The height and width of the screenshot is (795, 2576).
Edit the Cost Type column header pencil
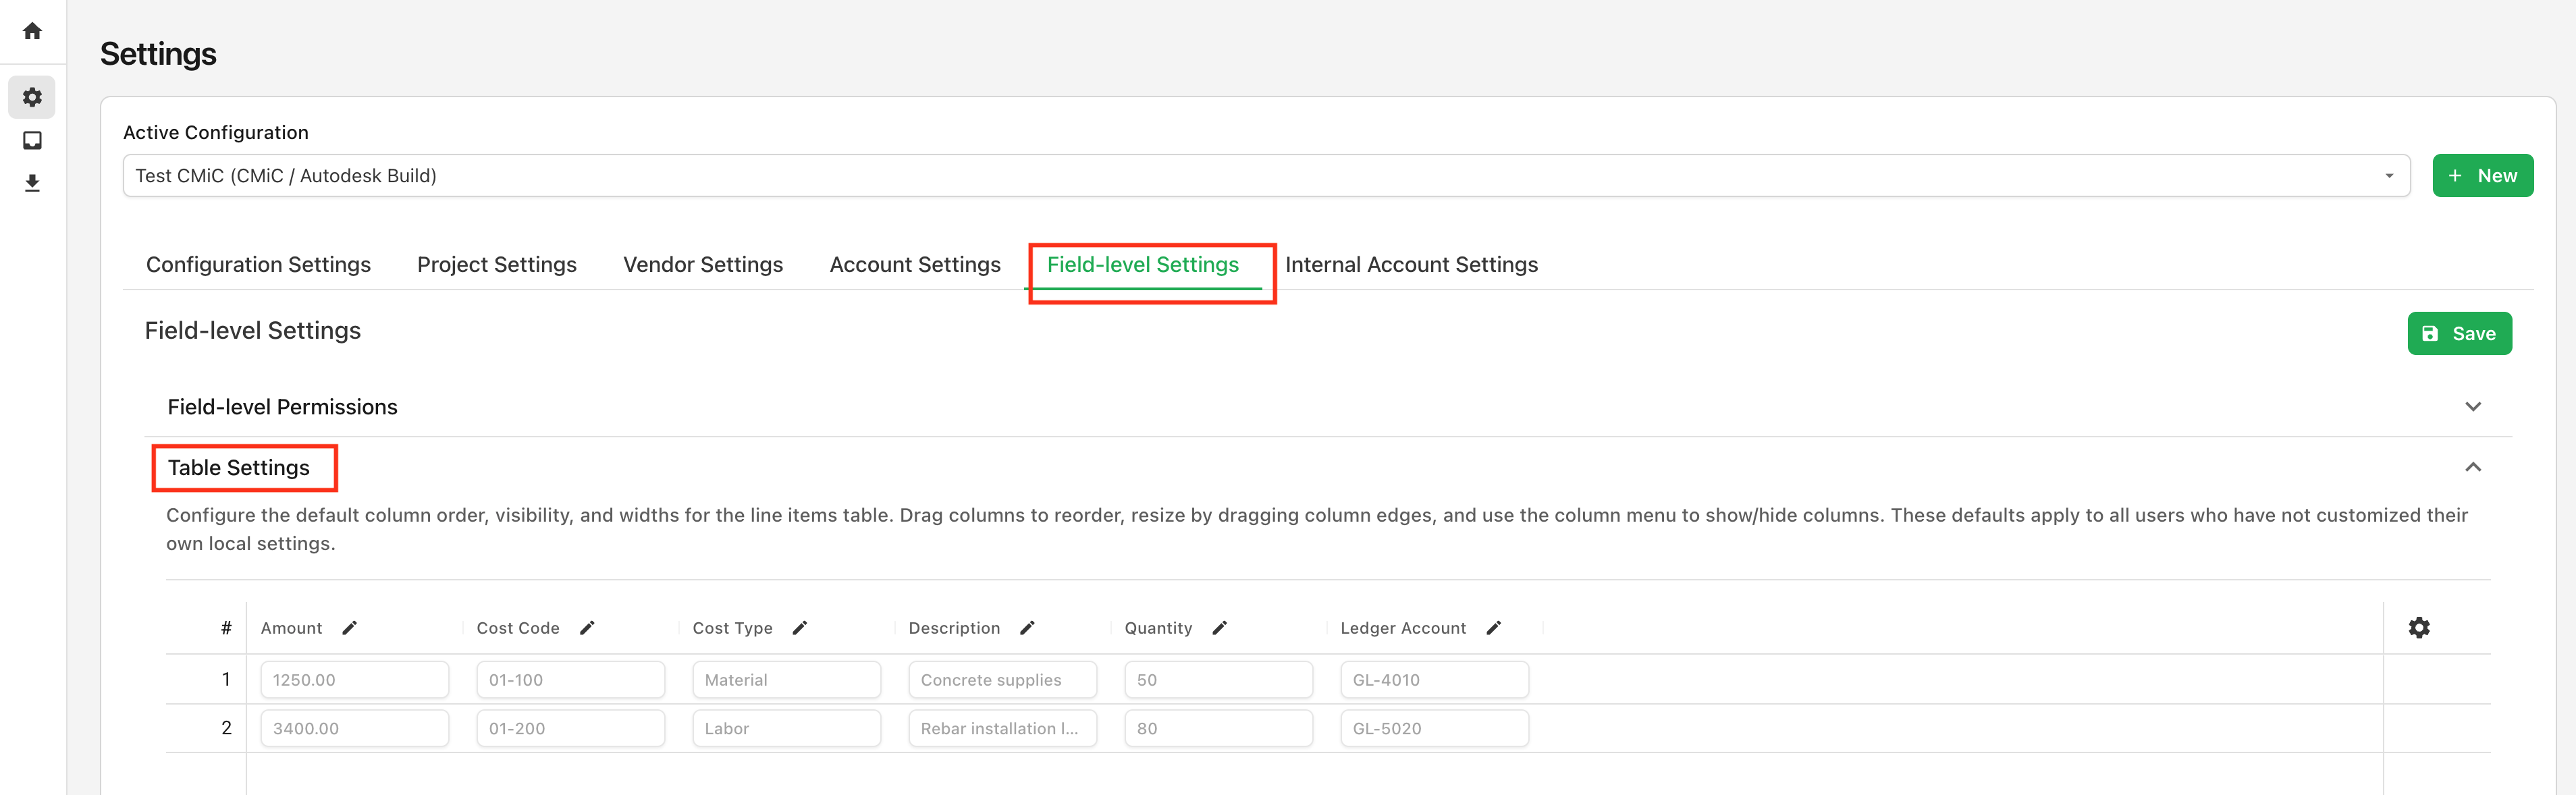click(x=799, y=628)
